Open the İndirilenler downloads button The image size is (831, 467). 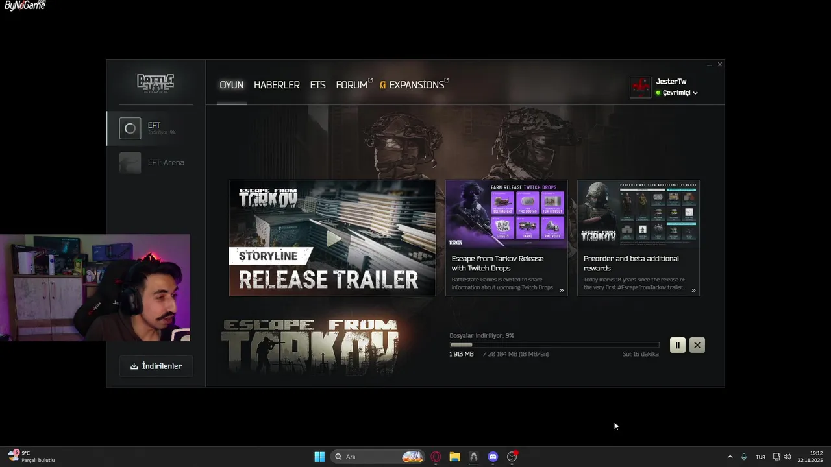coord(156,366)
